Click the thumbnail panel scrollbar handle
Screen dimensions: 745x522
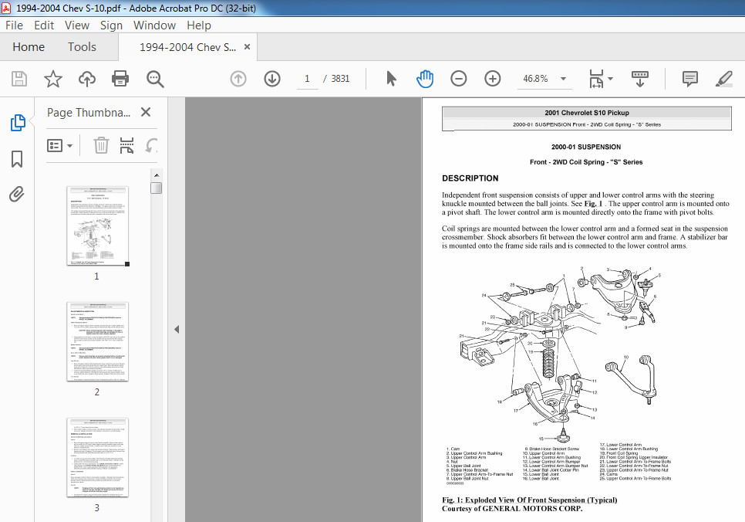[x=157, y=188]
